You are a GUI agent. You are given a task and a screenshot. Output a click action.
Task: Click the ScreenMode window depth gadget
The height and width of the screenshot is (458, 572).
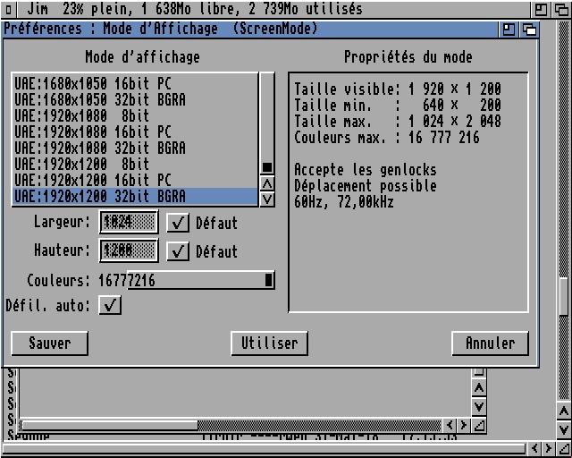tap(529, 29)
